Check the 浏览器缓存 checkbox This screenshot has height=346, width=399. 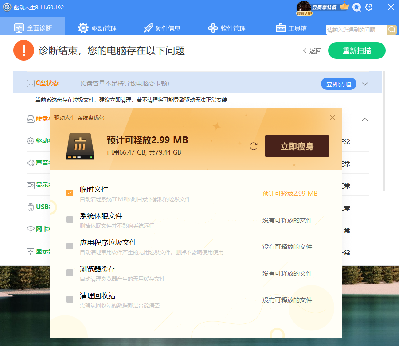point(70,273)
